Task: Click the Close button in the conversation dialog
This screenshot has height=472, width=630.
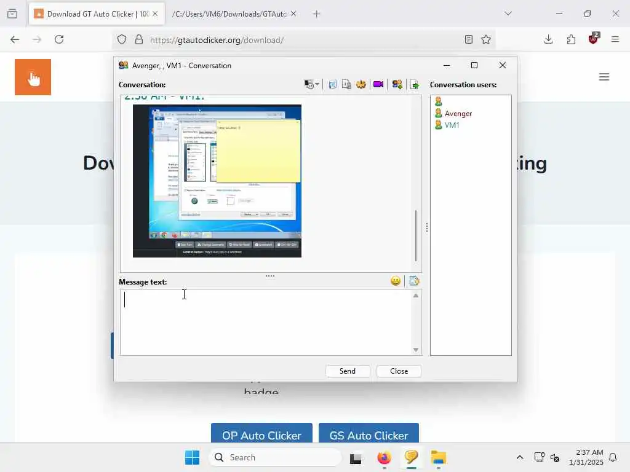Action: coord(399,371)
